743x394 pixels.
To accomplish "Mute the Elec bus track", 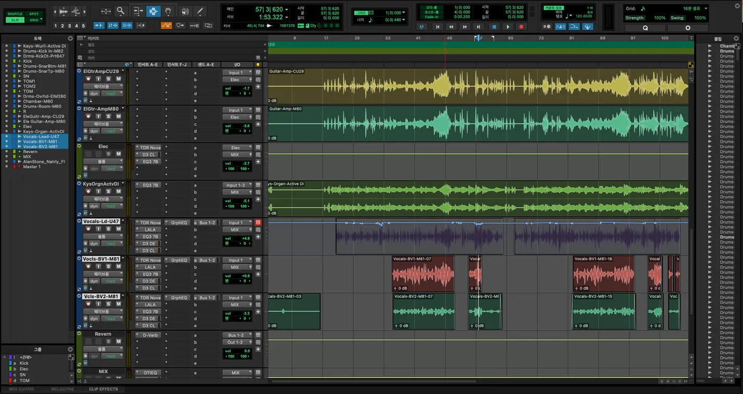I will point(118,154).
